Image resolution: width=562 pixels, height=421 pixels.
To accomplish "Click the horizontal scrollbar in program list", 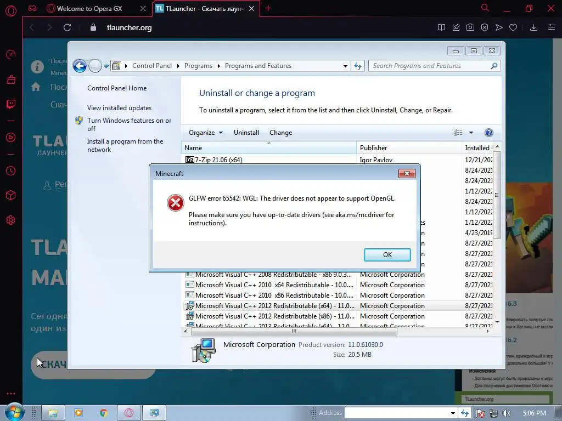I will pyautogui.click(x=294, y=331).
